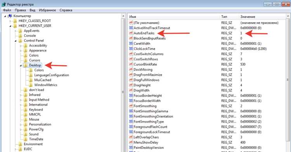Click the CaretWidth DWORD icon
The width and height of the screenshot is (291, 152).
pyautogui.click(x=131, y=43)
